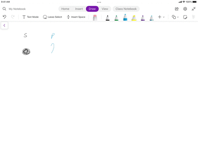Pick the purple pen
The height and width of the screenshot is (149, 198).
click(x=143, y=18)
